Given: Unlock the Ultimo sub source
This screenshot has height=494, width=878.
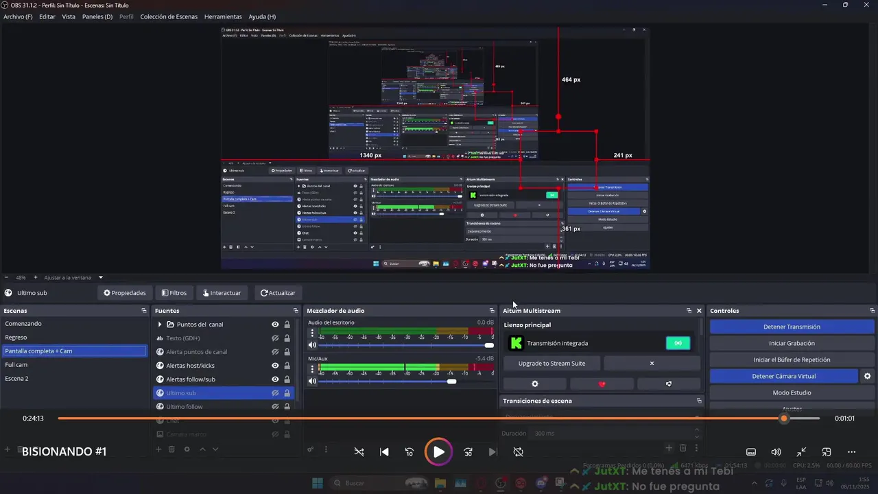Looking at the screenshot, I should [x=287, y=393].
